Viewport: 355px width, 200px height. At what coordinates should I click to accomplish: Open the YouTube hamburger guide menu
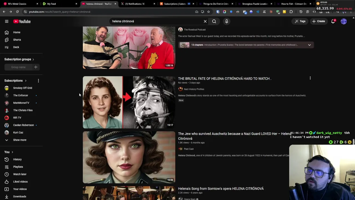(7, 21)
